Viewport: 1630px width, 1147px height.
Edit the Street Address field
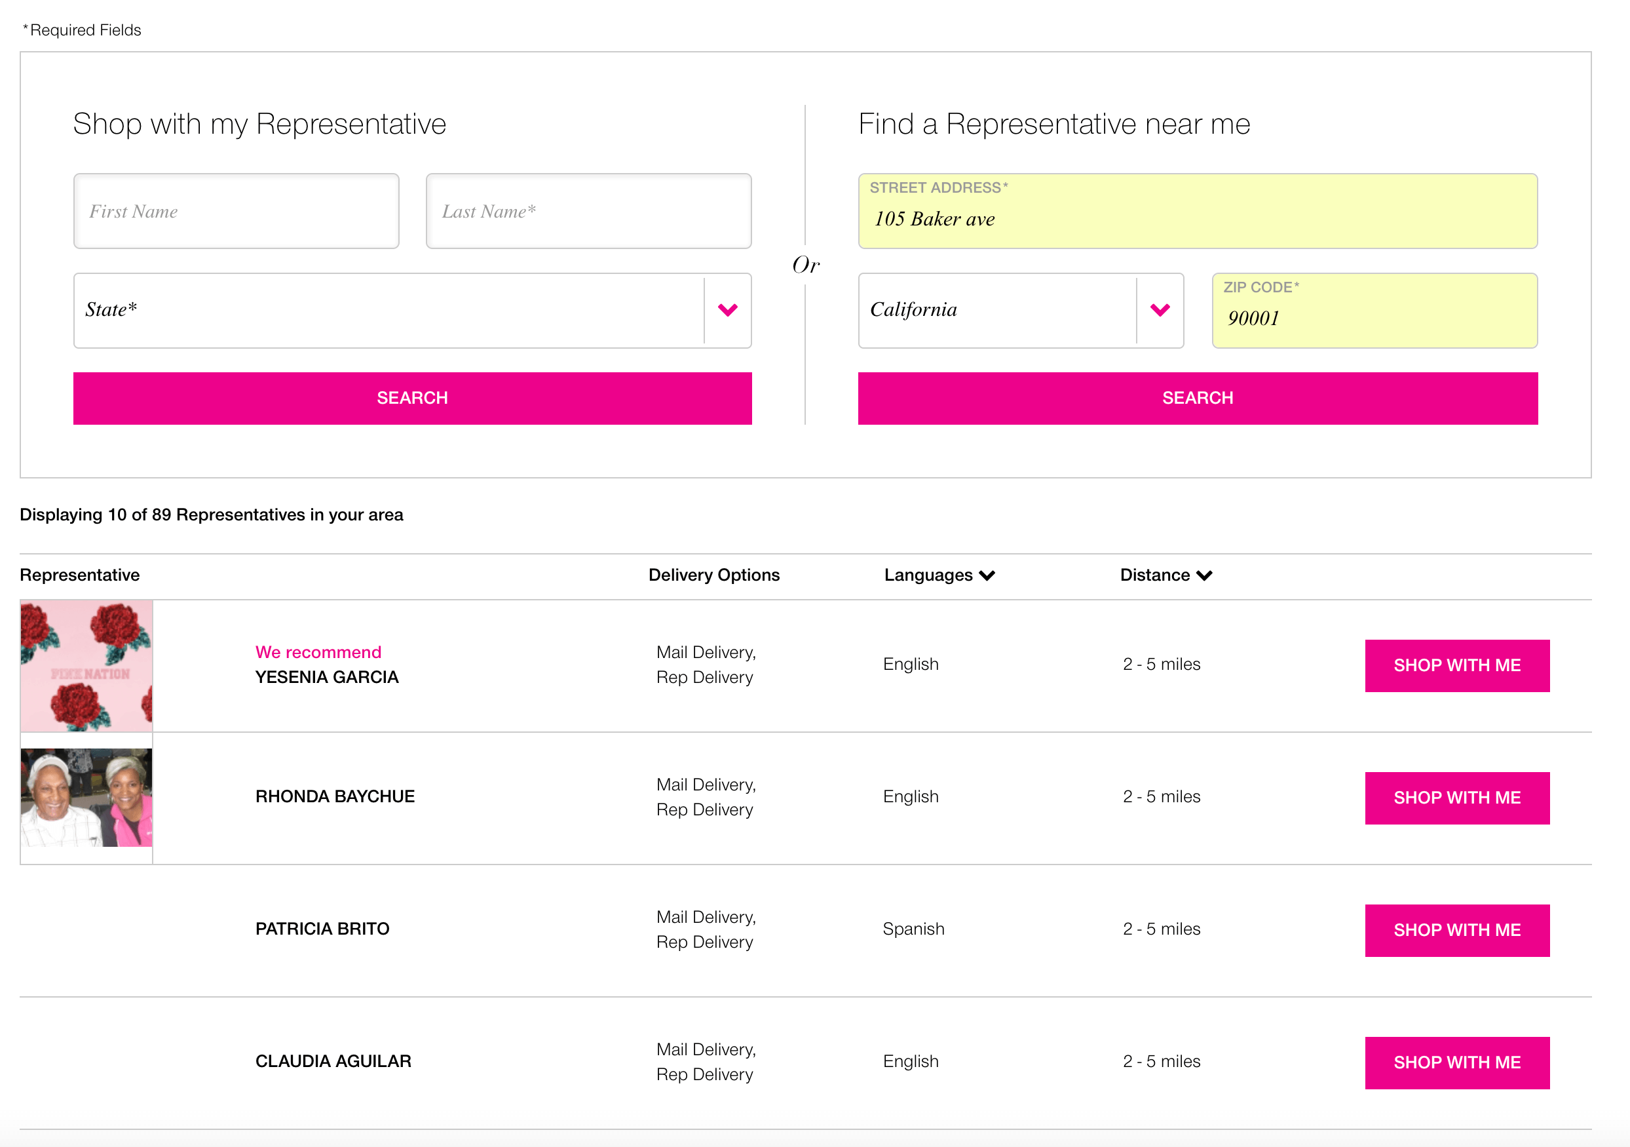1198,218
